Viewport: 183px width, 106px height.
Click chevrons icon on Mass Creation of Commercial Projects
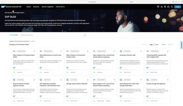(67, 51)
